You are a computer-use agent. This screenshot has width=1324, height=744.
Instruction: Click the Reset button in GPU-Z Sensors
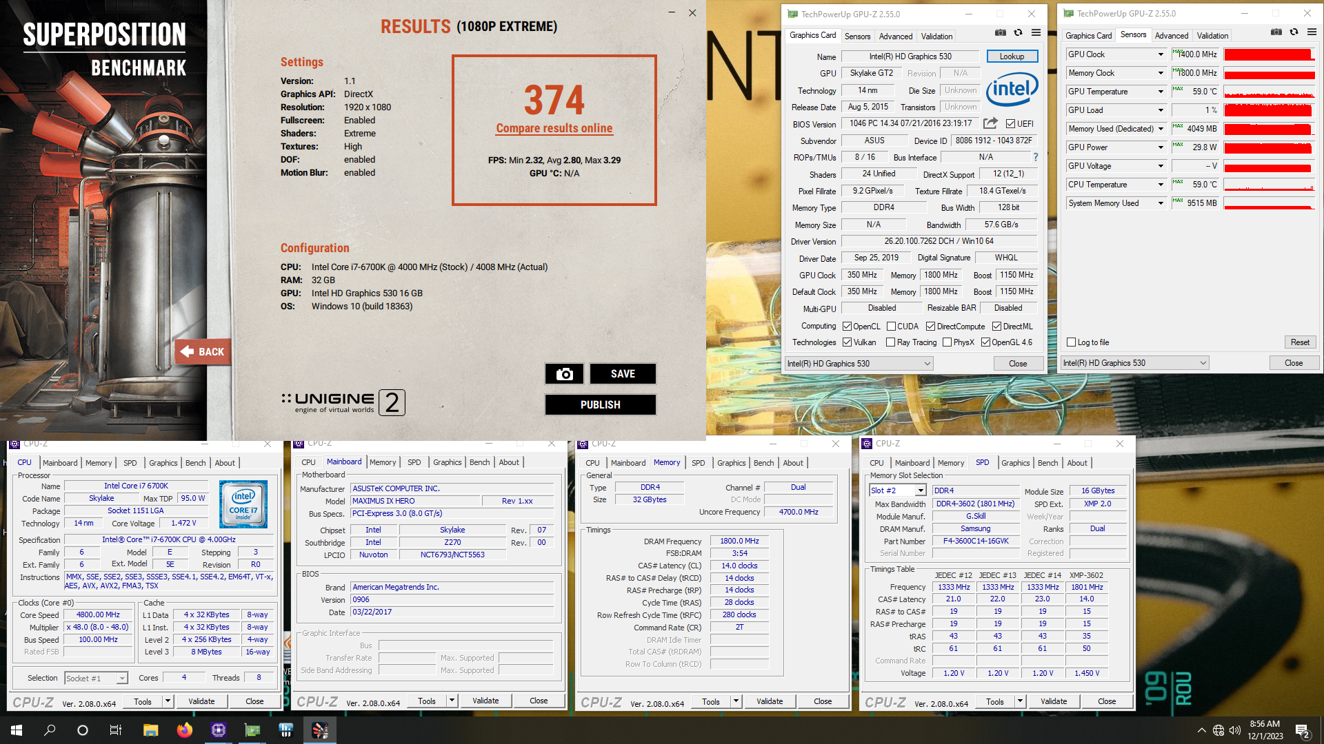(1300, 342)
